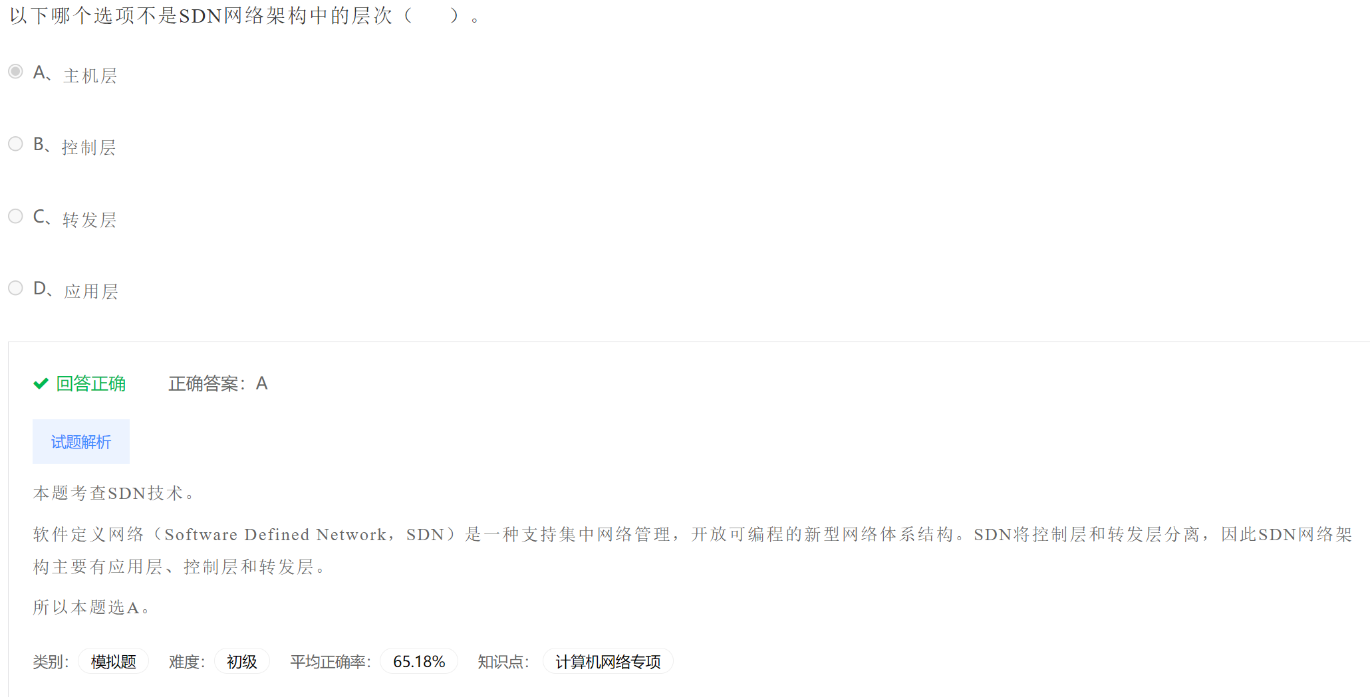
Task: Click the 65.18% accuracy tag
Action: coord(419,661)
